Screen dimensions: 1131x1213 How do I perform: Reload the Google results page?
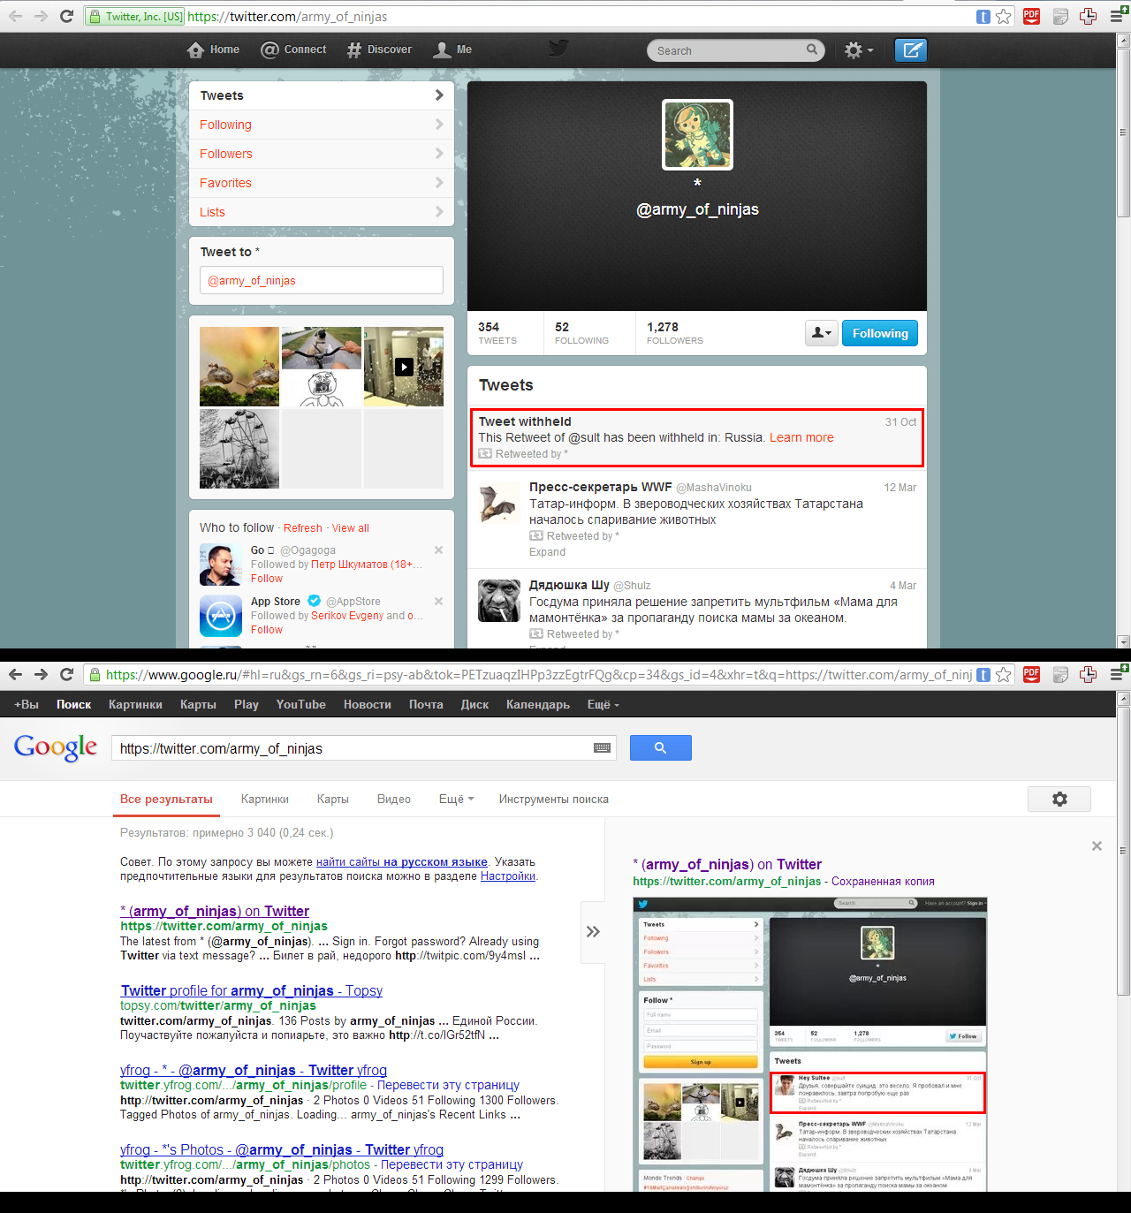pos(66,674)
